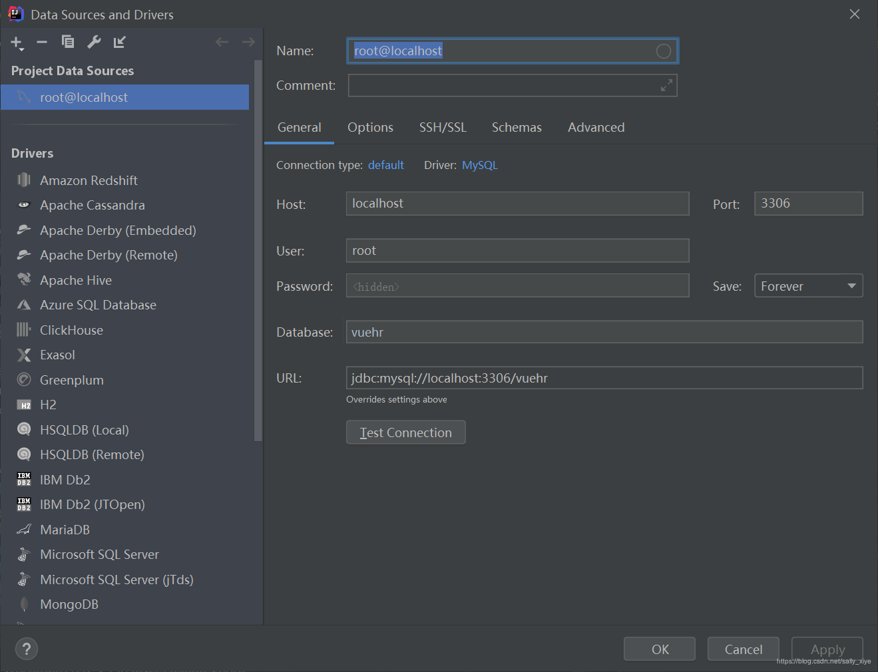
Task: Add a new data source
Action: [x=16, y=42]
